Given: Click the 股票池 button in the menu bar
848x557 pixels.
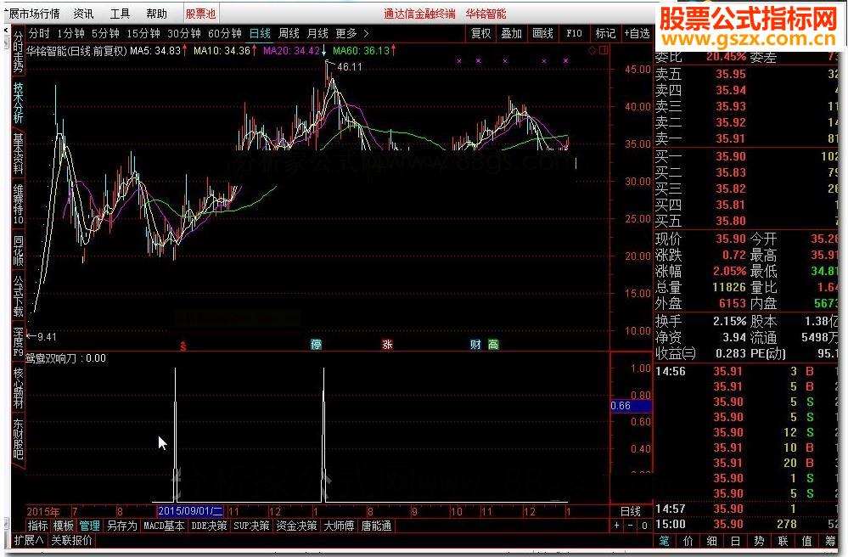Looking at the screenshot, I should pos(200,14).
